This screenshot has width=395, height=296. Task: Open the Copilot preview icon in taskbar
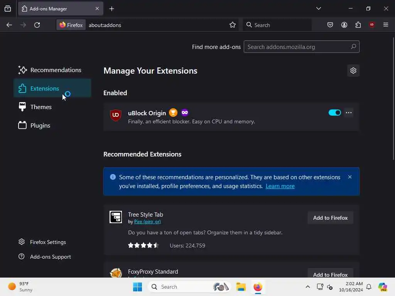point(382,287)
